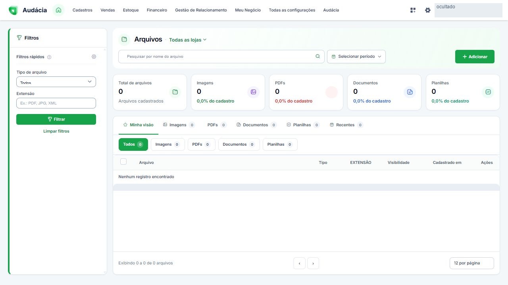Click the Arquivos title folder icon
508x285 pixels.
124,39
